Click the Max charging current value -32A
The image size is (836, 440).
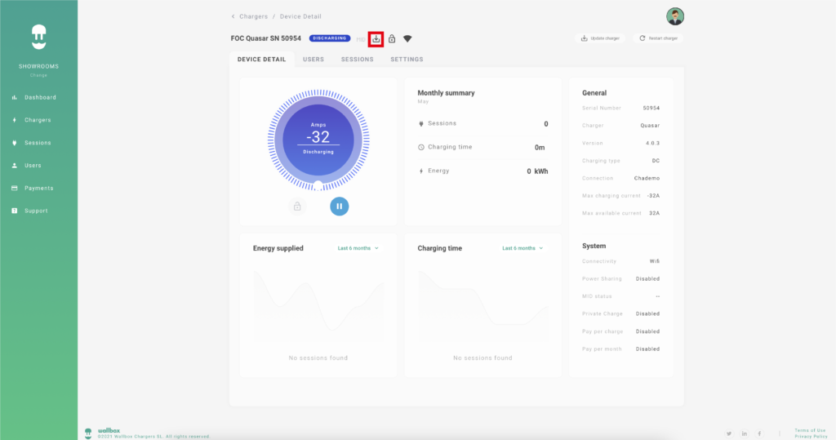click(x=653, y=196)
